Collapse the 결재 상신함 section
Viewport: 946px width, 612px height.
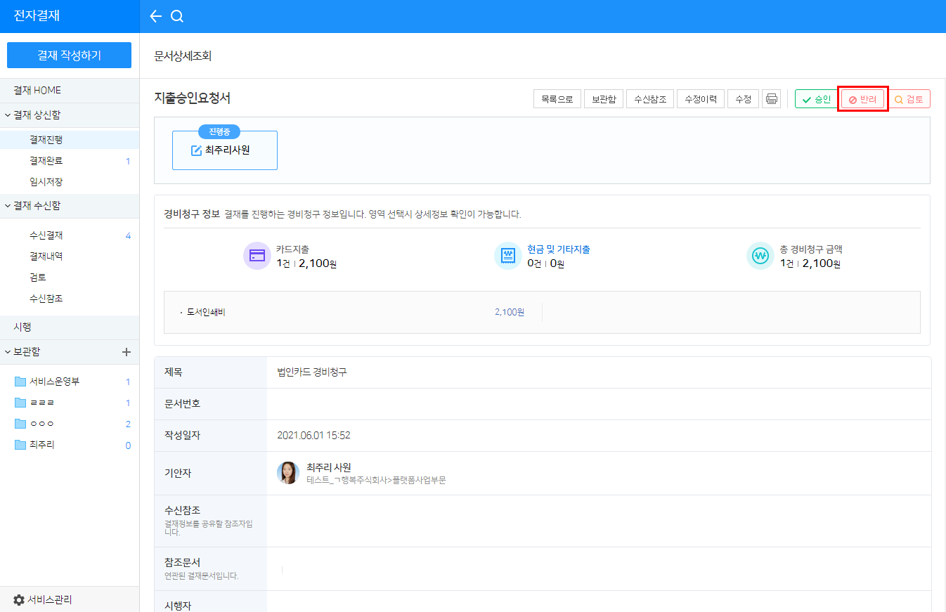[x=8, y=115]
